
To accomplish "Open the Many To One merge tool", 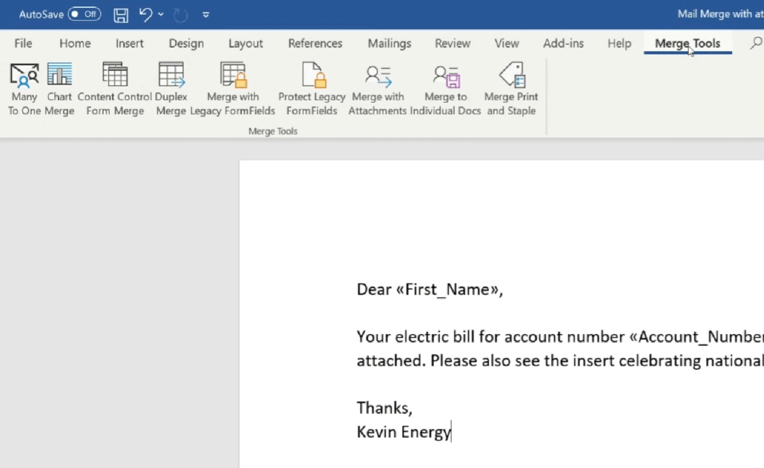I will [x=24, y=88].
